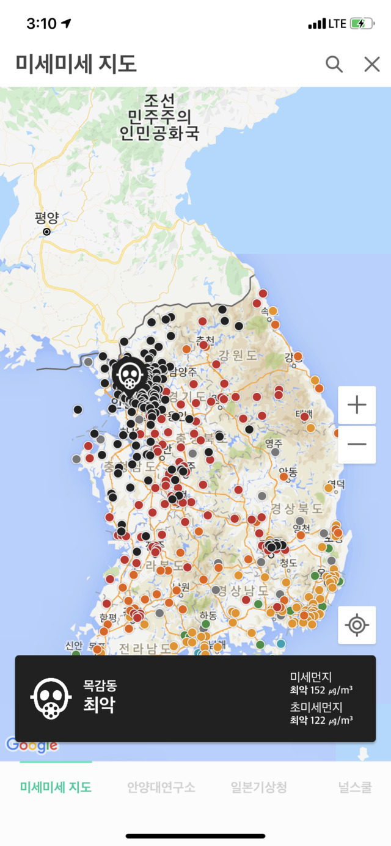This screenshot has width=391, height=846.
Task: Switch to the 널스쿨 tab
Action: click(x=355, y=787)
